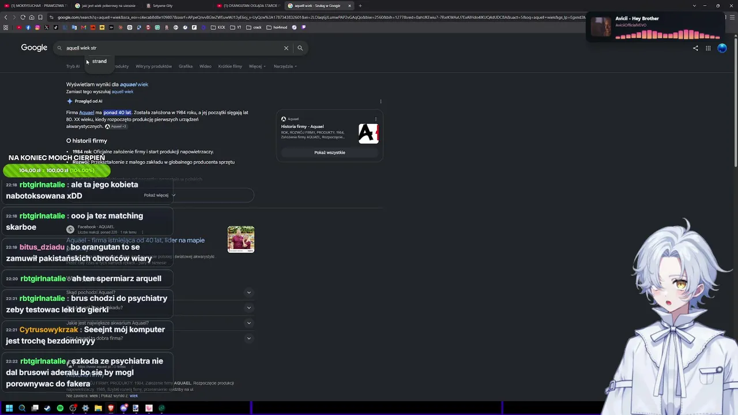Switch to Brave browser in the taskbar
Image resolution: width=738 pixels, height=415 pixels.
(111, 408)
